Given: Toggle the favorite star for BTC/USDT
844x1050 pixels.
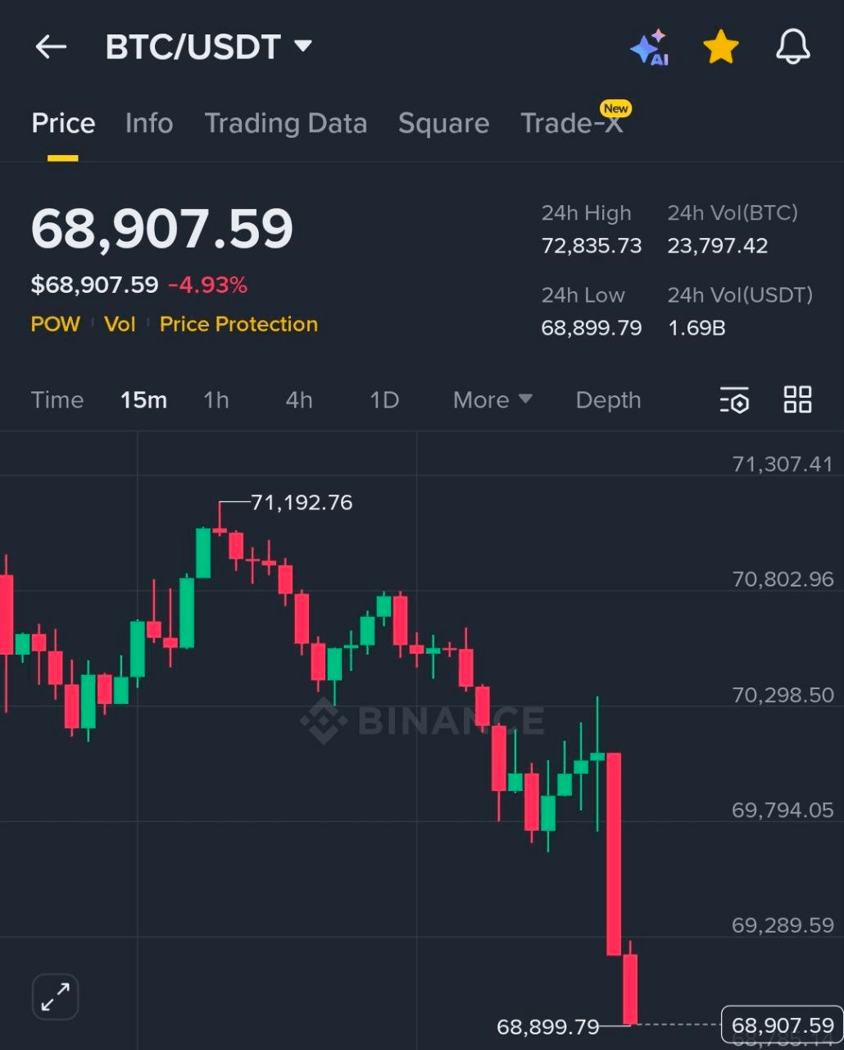Looking at the screenshot, I should (721, 48).
